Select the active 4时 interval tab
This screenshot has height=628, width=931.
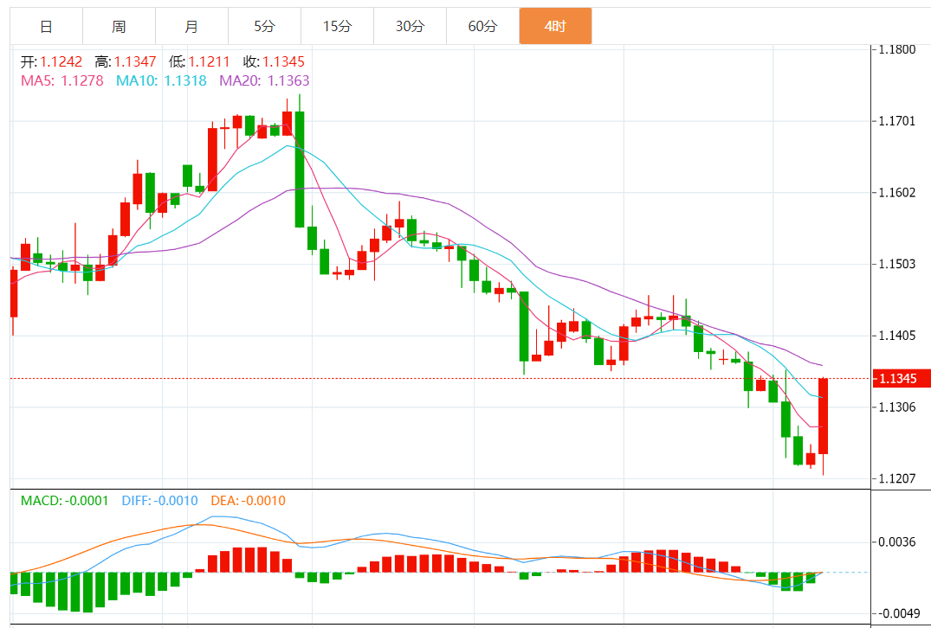coord(555,26)
